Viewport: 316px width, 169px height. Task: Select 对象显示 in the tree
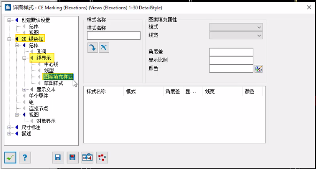tap(46, 121)
